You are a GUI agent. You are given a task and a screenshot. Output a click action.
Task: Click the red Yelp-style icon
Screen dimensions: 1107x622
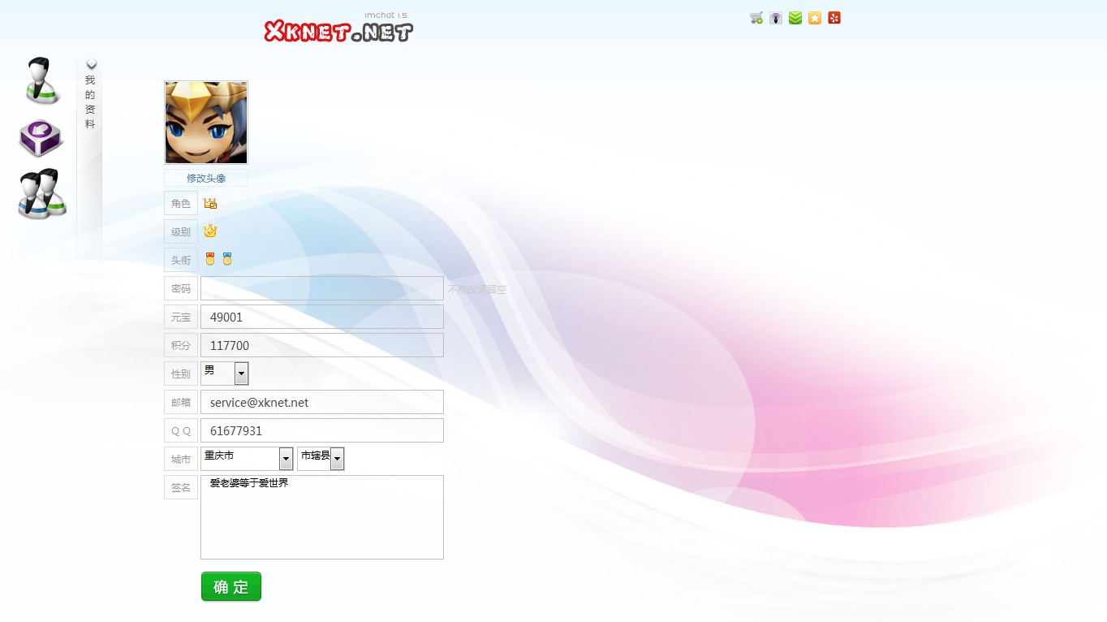[834, 18]
